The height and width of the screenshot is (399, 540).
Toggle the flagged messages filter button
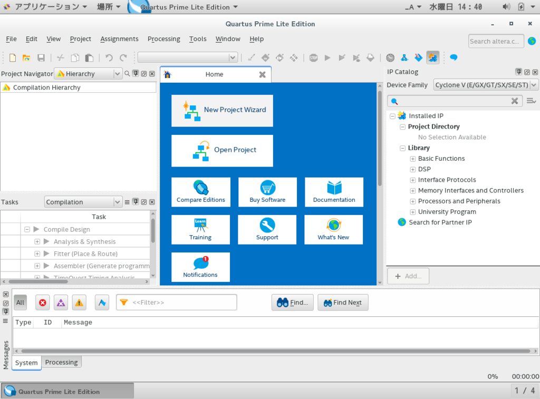[x=102, y=303]
